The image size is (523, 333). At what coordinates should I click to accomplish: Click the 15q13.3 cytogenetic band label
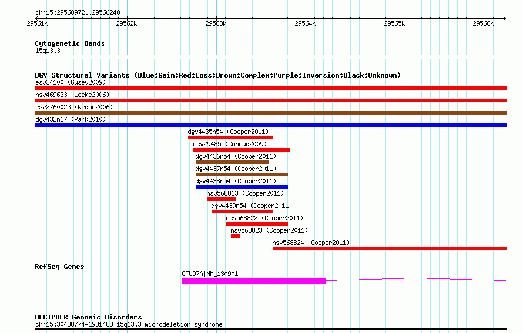(48, 51)
